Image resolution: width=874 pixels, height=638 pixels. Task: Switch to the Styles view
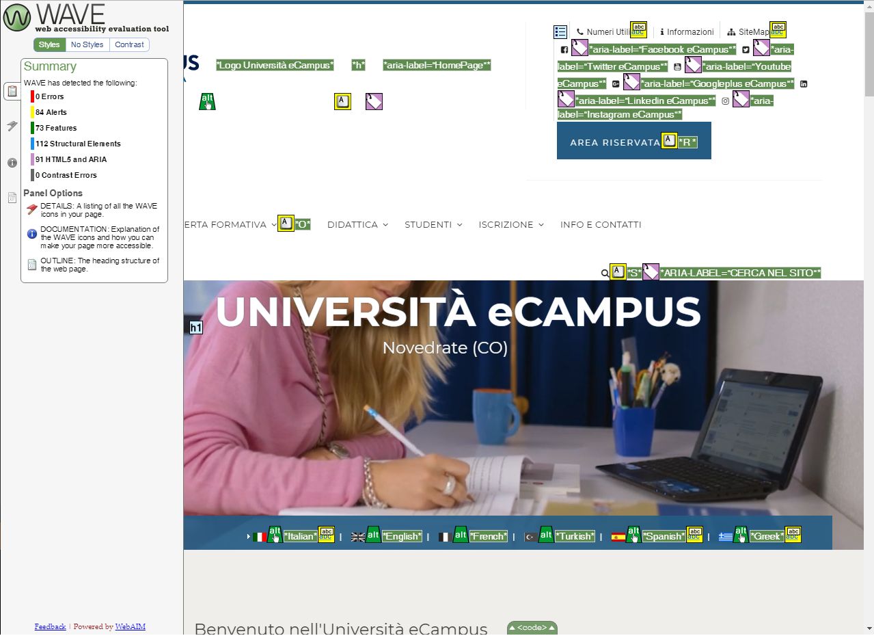(x=49, y=44)
